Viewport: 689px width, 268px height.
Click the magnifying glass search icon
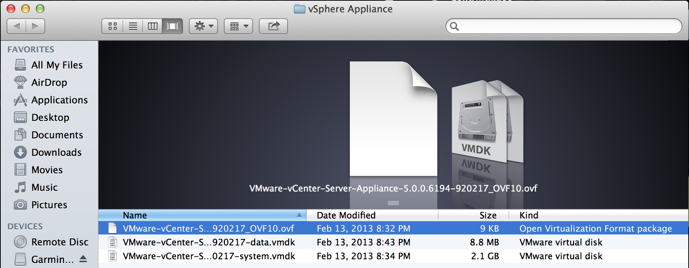coord(454,26)
